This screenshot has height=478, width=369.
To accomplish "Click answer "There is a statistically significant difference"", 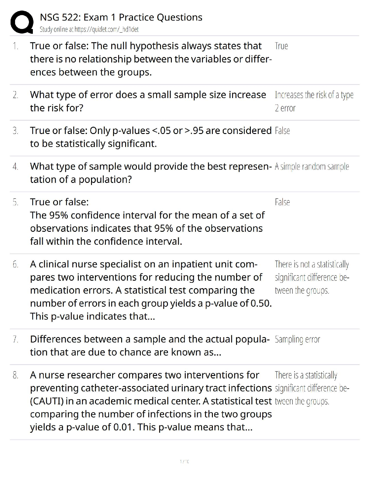I will [x=312, y=388].
